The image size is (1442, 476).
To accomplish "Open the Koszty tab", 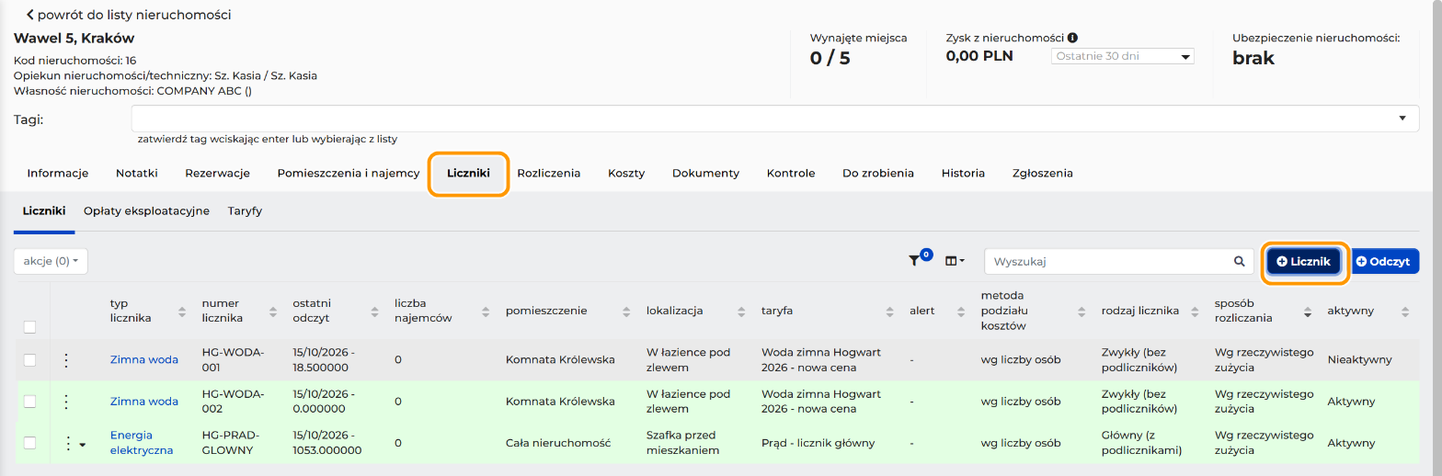I will pyautogui.click(x=626, y=173).
